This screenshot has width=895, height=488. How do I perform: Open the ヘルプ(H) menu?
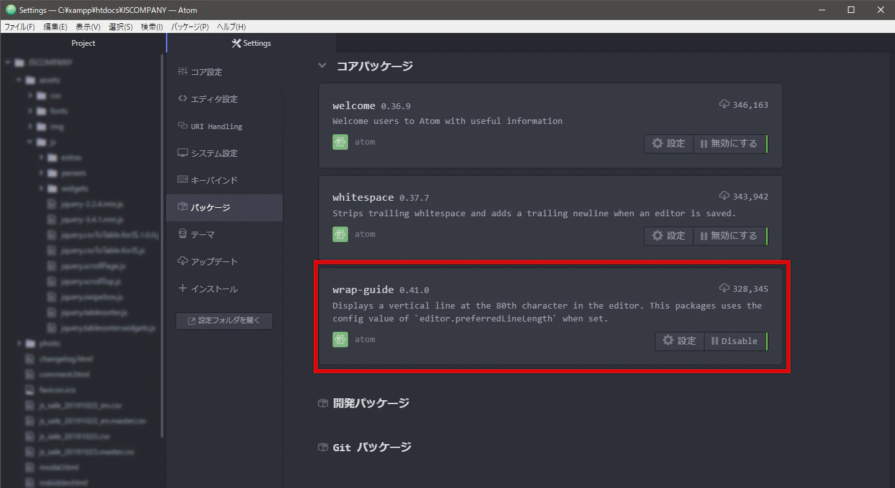pyautogui.click(x=231, y=27)
